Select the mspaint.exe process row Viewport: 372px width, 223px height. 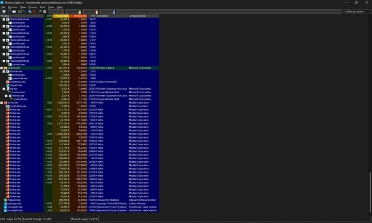coord(80,85)
